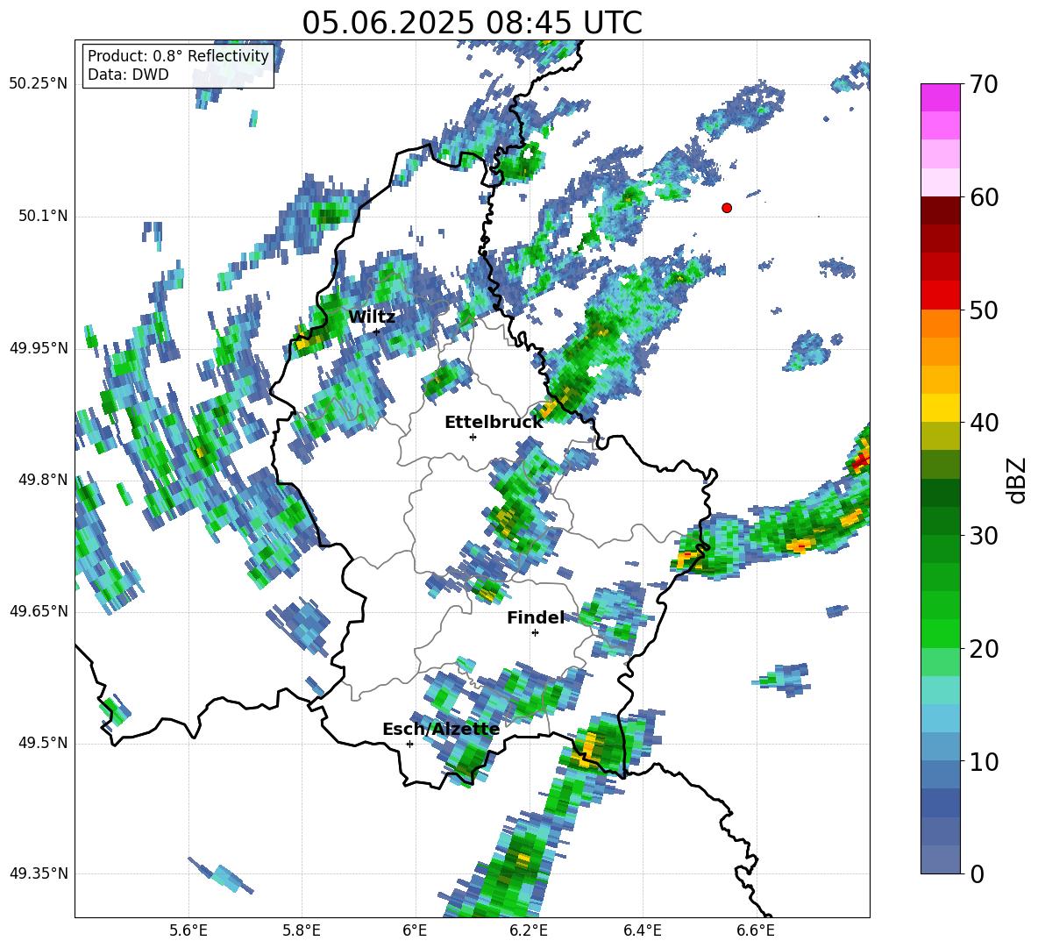Image resolution: width=1038 pixels, height=948 pixels.
Task: Click the magenta top segment of the colorbar
Action: click(940, 97)
